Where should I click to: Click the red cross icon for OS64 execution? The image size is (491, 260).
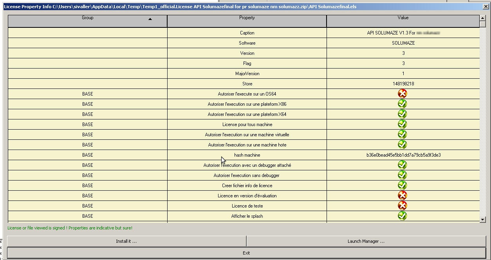(x=402, y=94)
